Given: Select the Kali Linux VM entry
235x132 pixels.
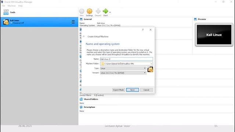Looking at the screenshot, I should [x=39, y=22].
